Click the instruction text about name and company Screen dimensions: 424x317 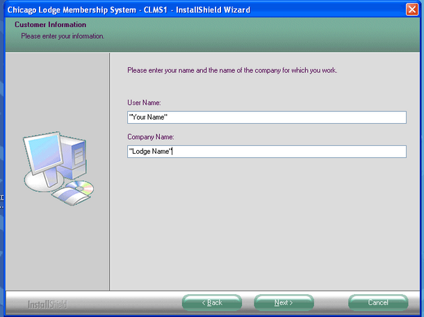tap(232, 70)
